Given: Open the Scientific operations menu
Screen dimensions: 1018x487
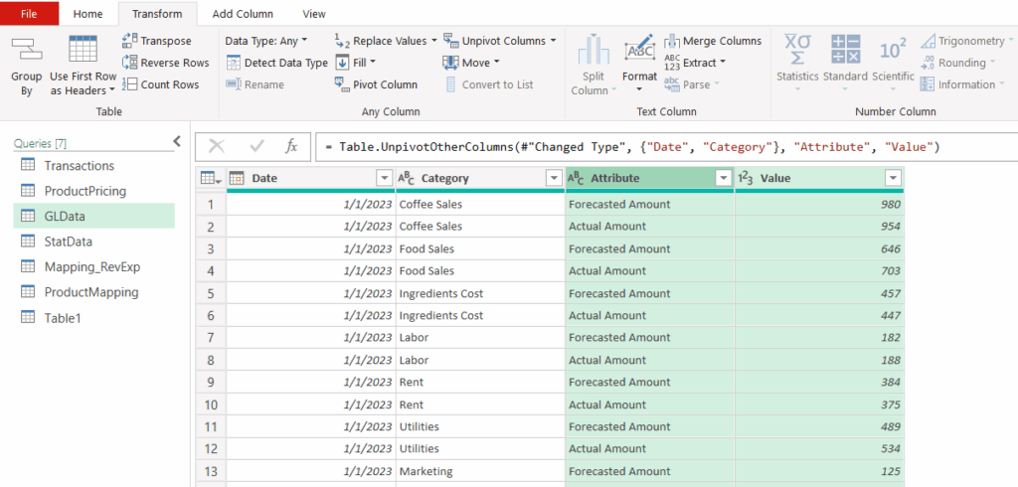Looking at the screenshot, I should (x=893, y=65).
